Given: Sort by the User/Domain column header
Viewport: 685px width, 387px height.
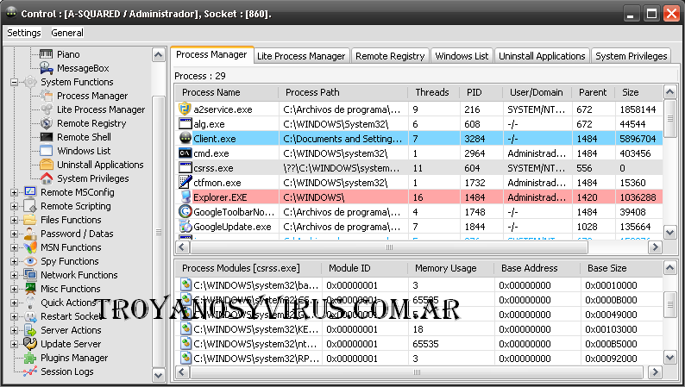Looking at the screenshot, I should (537, 92).
